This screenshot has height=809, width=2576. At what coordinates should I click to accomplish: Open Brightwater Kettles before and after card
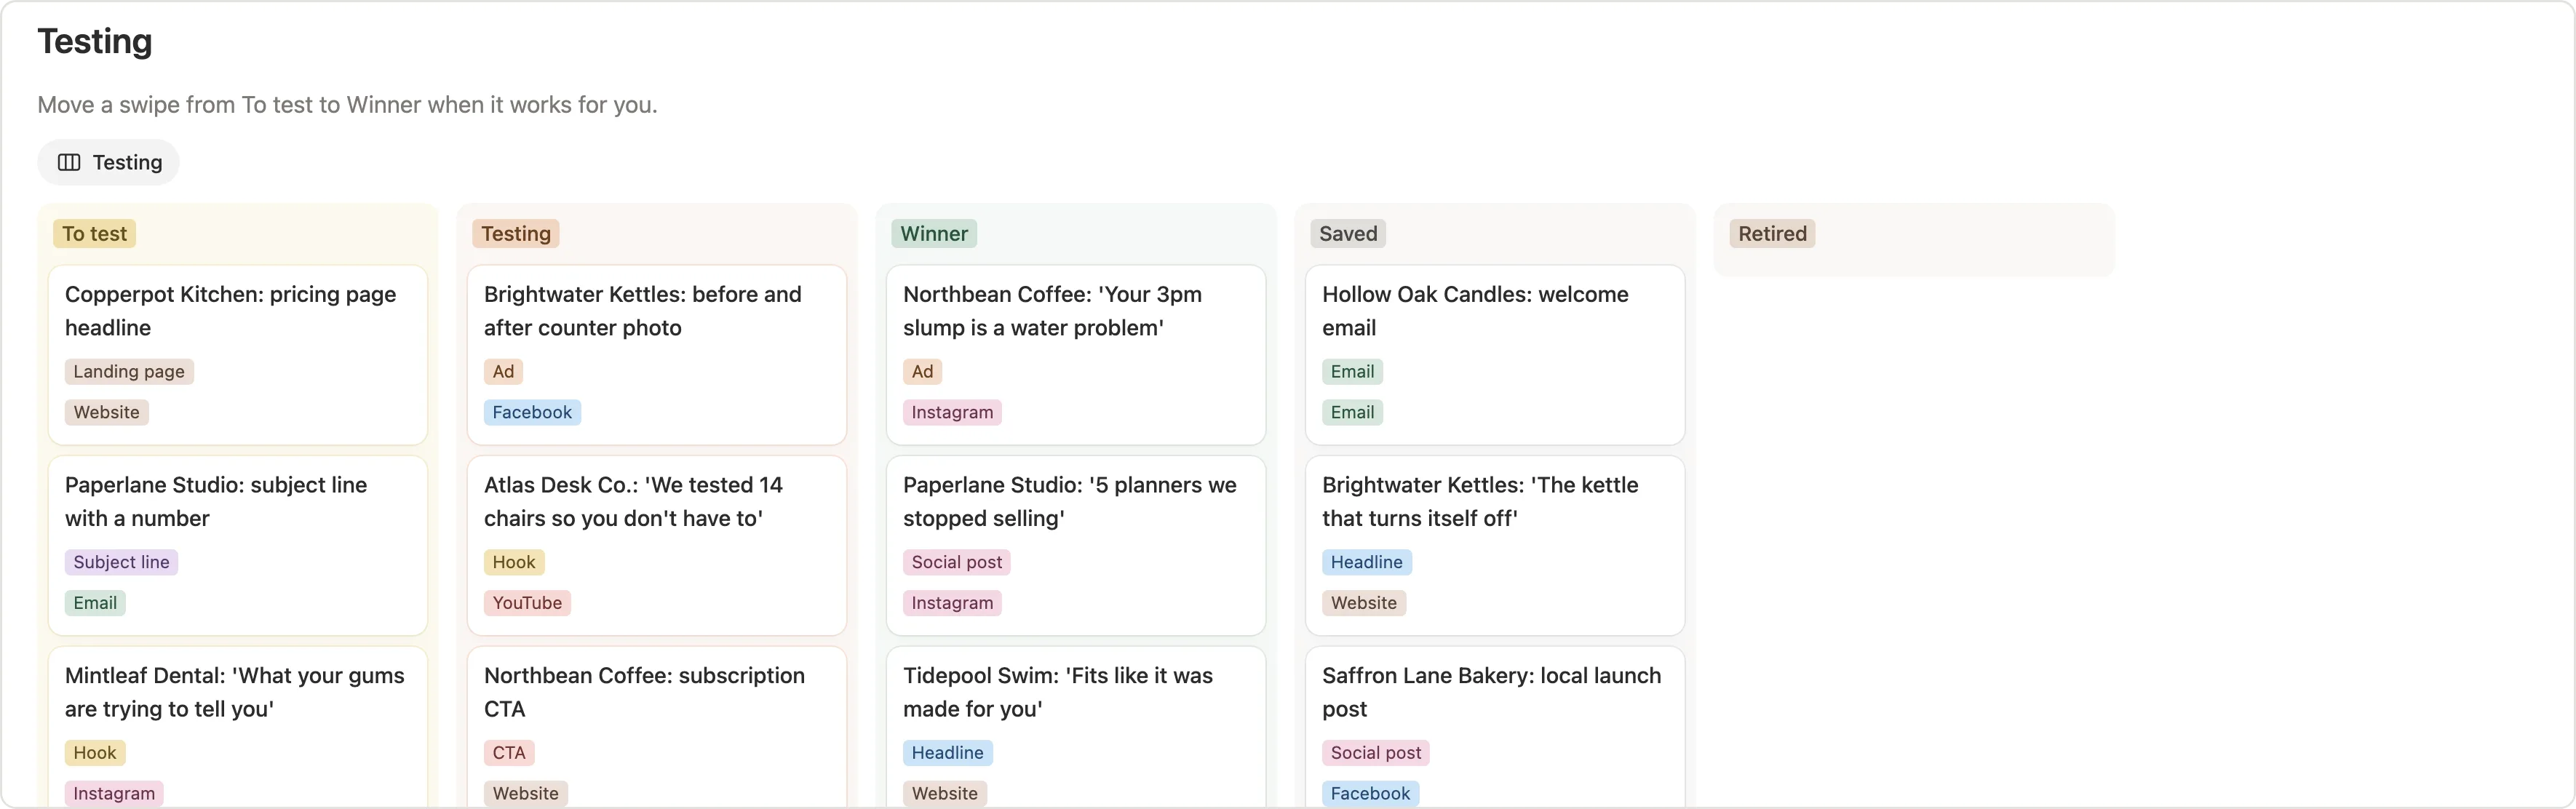tap(657, 355)
